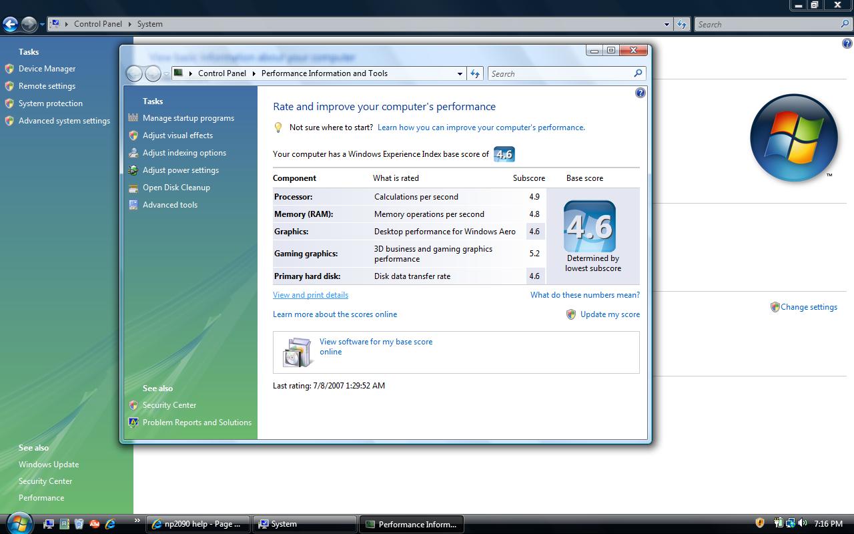Open the Windows Start orb
Screen dimensions: 854x534
click(x=19, y=523)
